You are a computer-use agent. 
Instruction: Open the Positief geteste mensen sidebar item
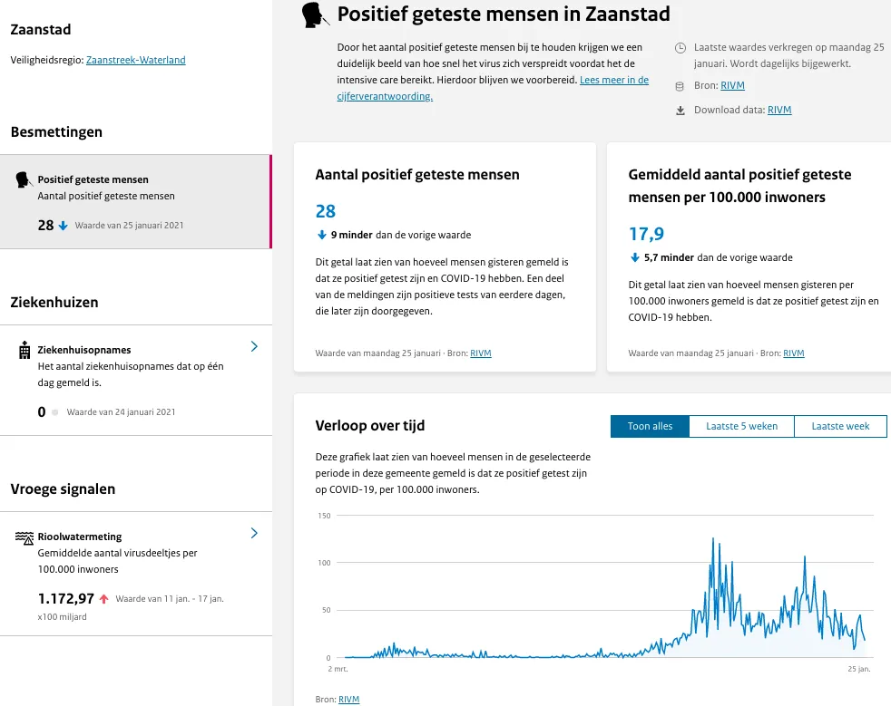tap(93, 179)
